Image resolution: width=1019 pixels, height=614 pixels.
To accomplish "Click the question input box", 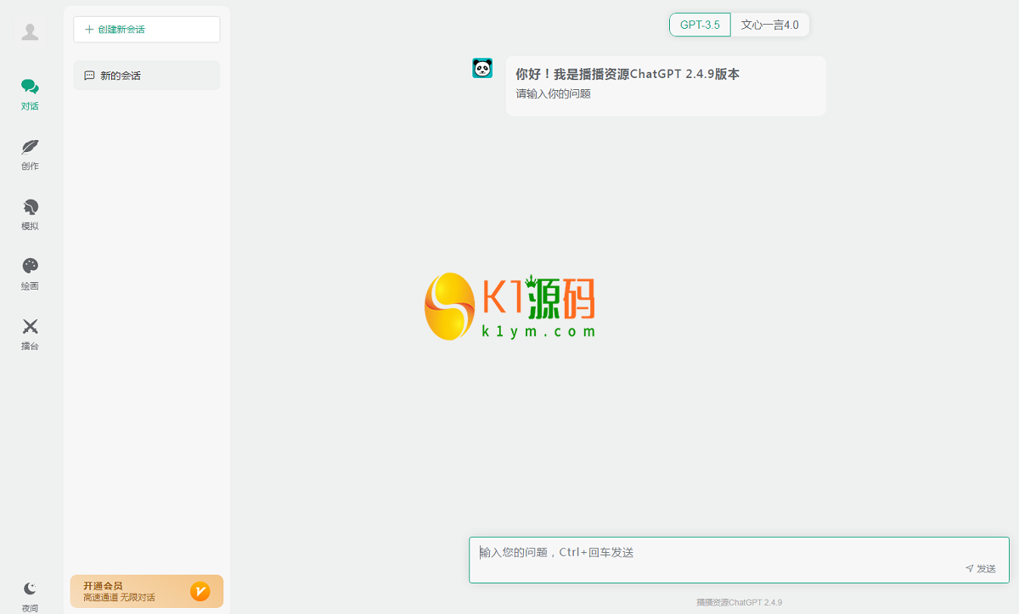I will [x=739, y=560].
